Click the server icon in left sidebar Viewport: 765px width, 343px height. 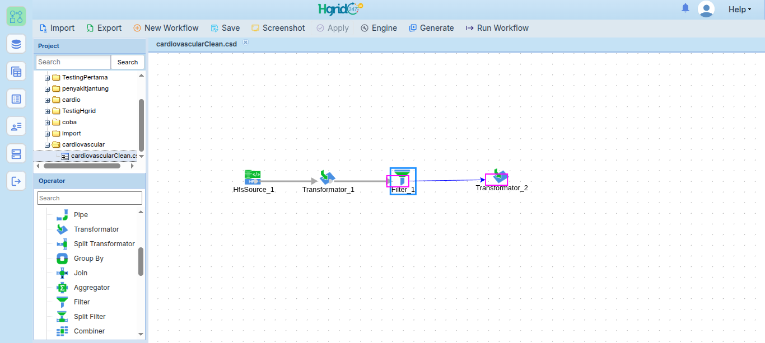[16, 153]
